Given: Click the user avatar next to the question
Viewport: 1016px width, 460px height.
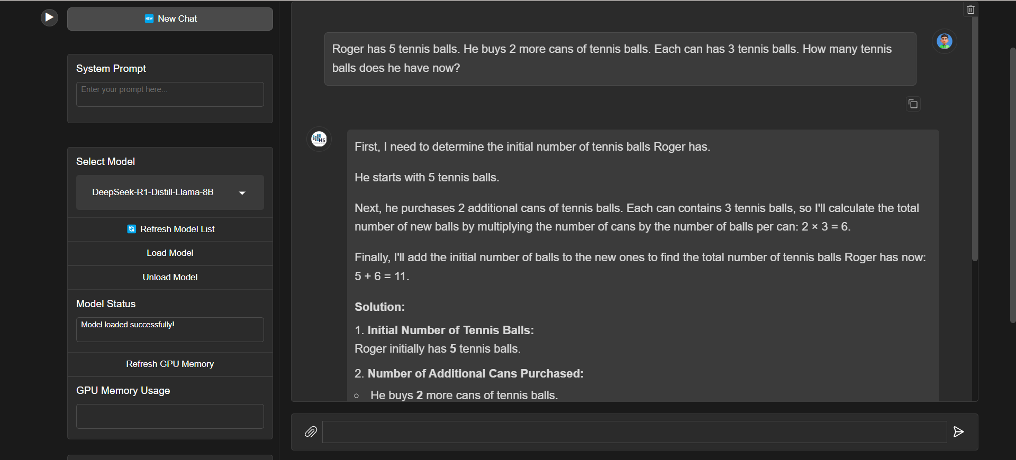Looking at the screenshot, I should (945, 41).
